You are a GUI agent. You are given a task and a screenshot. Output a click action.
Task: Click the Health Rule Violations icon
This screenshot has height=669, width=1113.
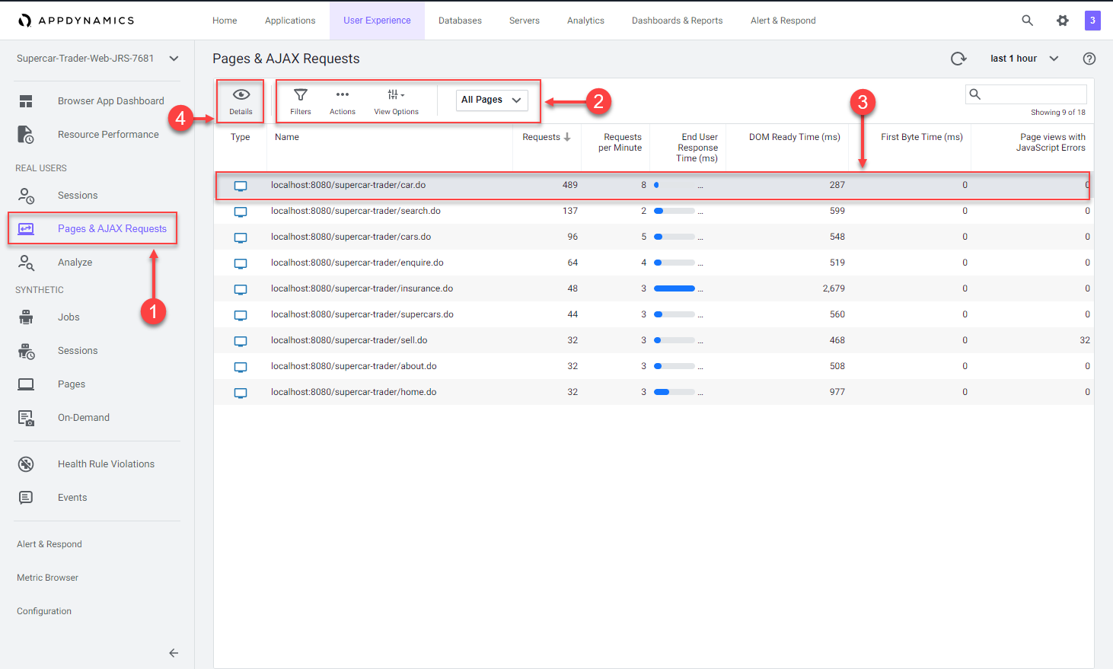coord(26,464)
